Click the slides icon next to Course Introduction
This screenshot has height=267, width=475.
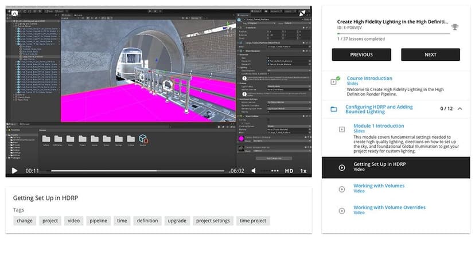pyautogui.click(x=333, y=82)
